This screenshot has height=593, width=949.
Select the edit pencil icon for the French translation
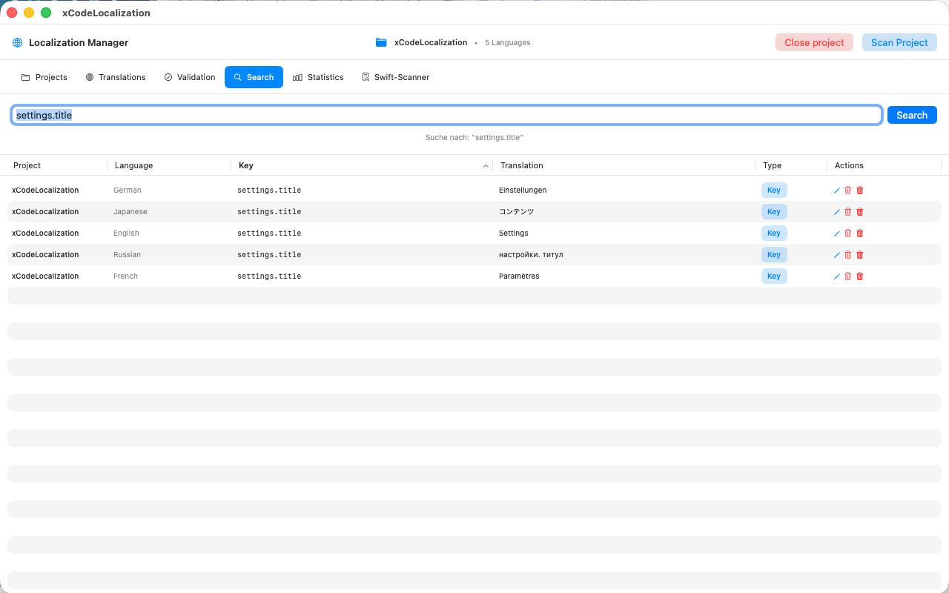[836, 276]
